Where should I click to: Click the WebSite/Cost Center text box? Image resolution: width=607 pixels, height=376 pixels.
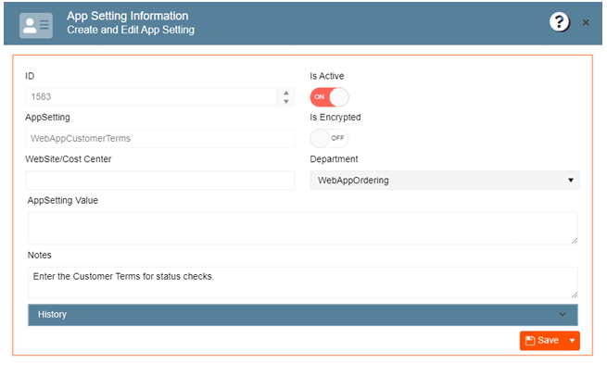[159, 181]
